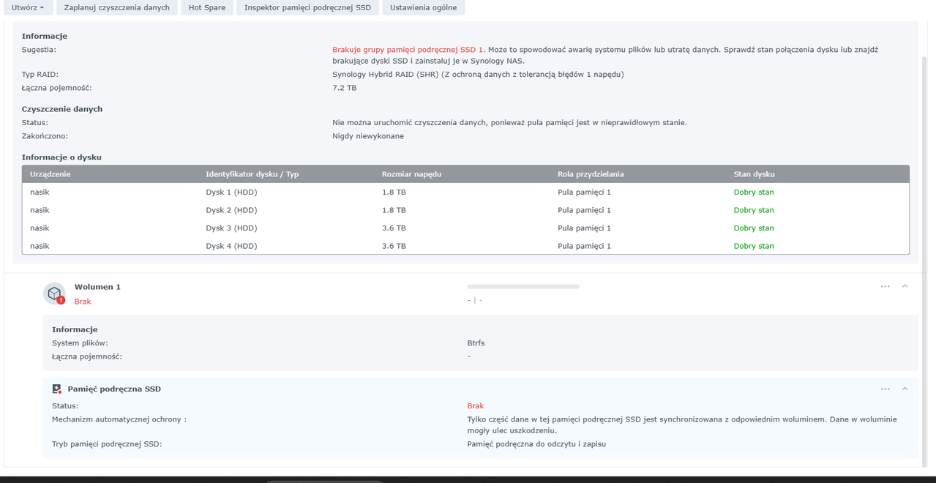This screenshot has width=936, height=483.
Task: Click the Stan dysku column header
Action: click(817, 174)
